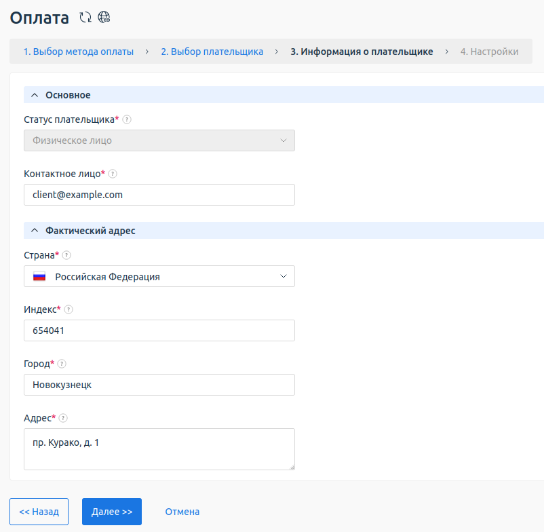Collapse the Фактический адрес section
Screen dimensions: 544x532
tap(35, 231)
